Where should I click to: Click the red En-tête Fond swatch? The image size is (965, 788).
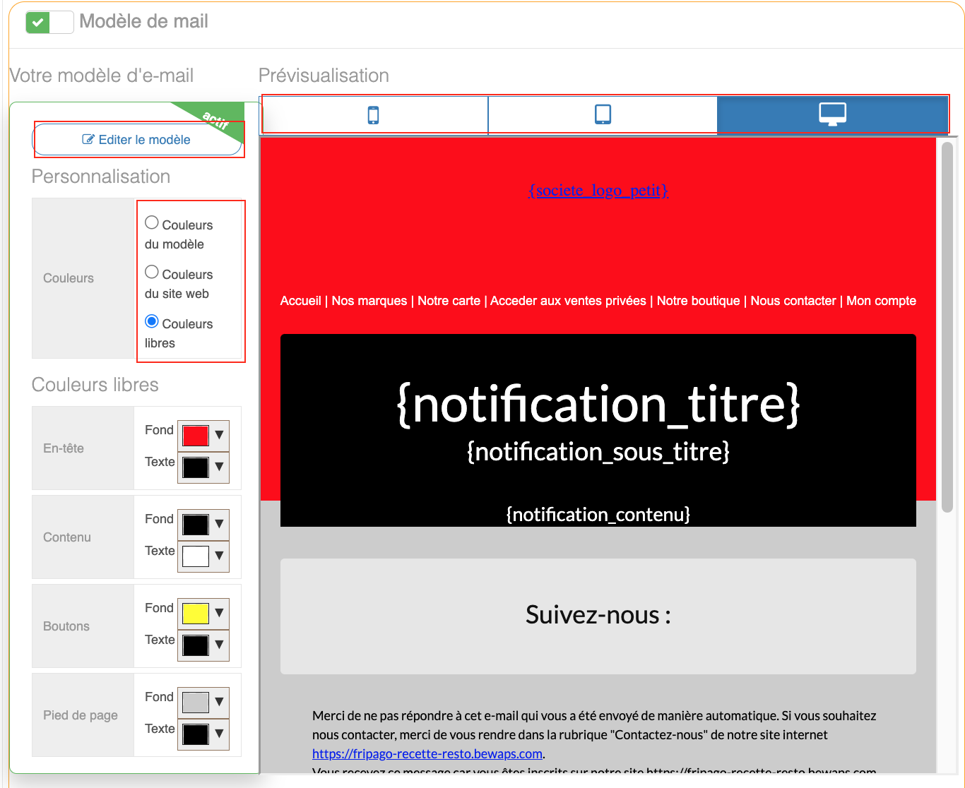[195, 436]
